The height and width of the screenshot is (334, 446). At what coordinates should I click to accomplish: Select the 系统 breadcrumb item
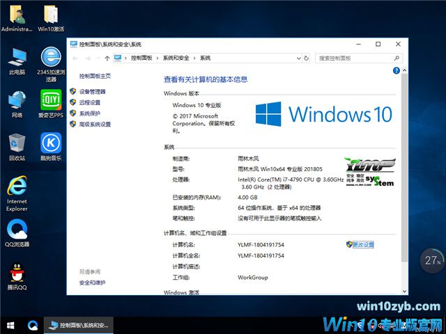[x=205, y=58]
